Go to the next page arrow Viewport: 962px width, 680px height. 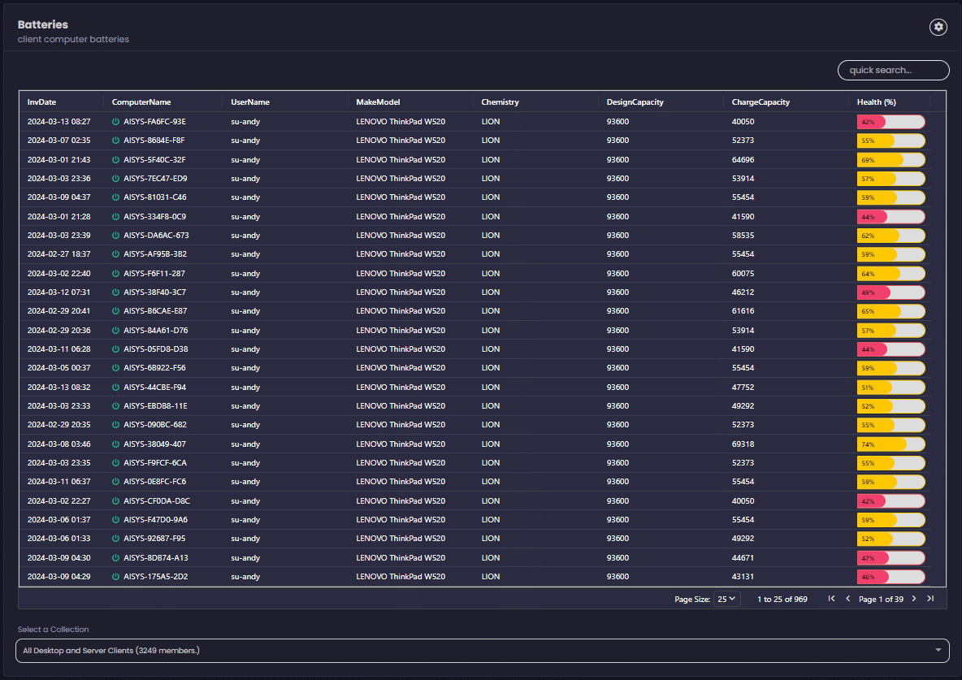[x=913, y=599]
